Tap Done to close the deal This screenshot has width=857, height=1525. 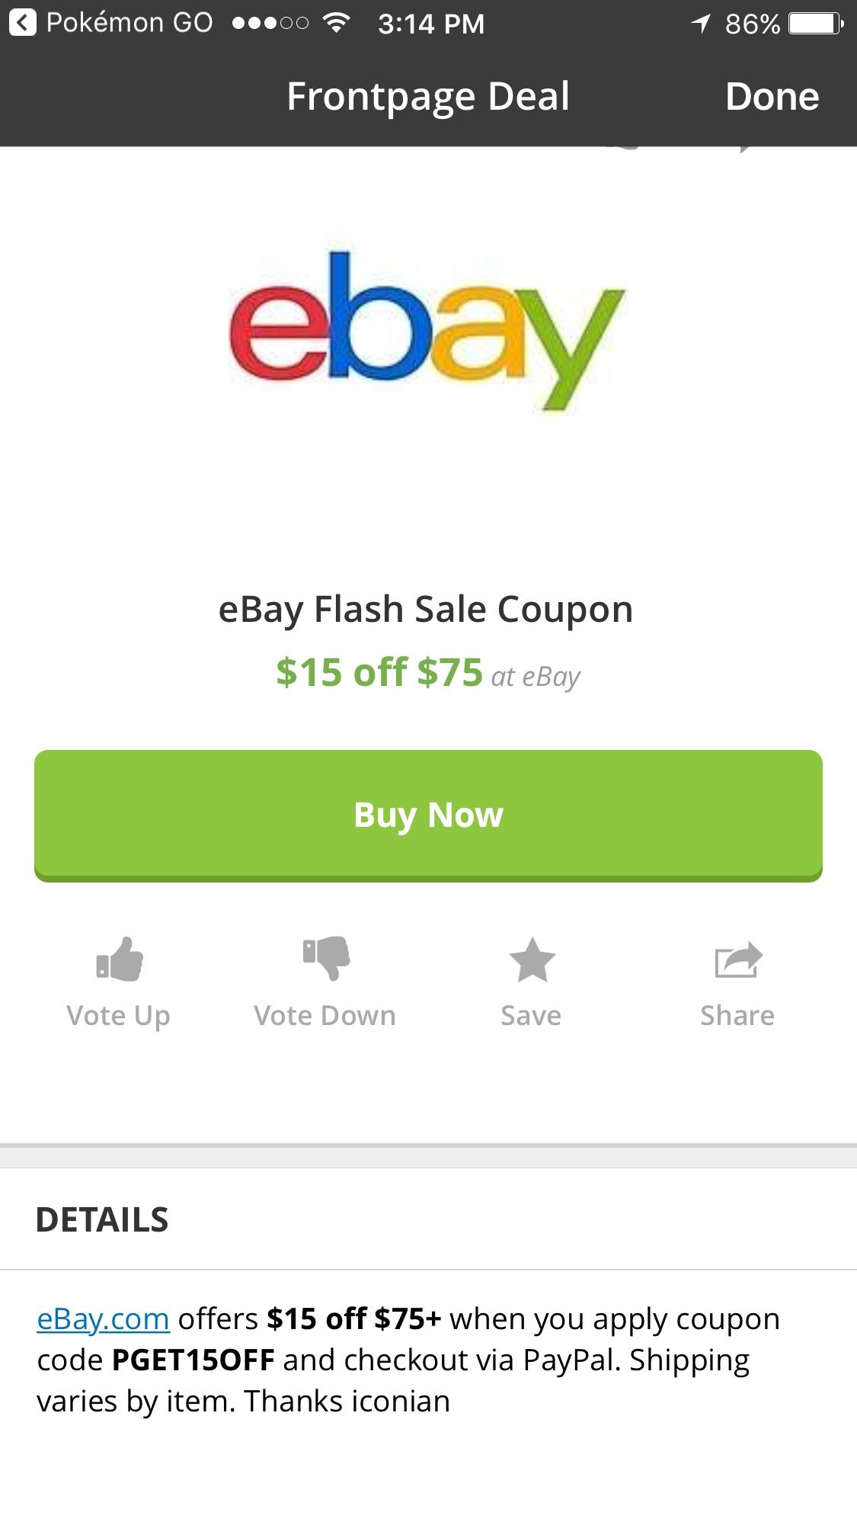click(x=772, y=97)
